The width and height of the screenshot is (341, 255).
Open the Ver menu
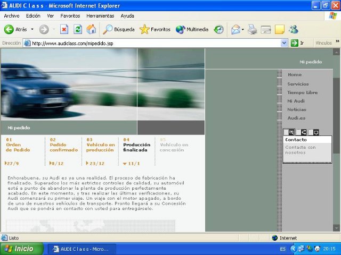[51, 16]
